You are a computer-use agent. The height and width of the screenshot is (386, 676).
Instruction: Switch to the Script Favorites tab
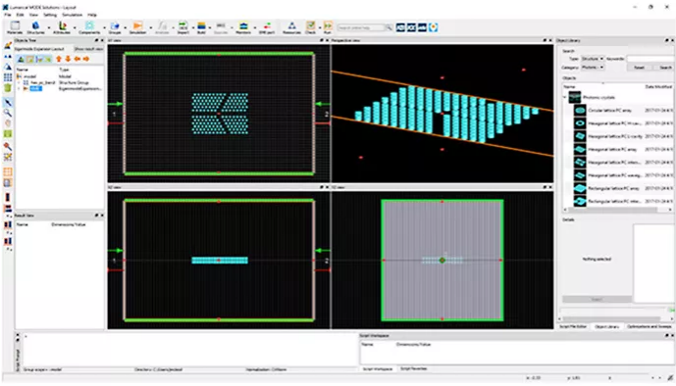coord(413,368)
